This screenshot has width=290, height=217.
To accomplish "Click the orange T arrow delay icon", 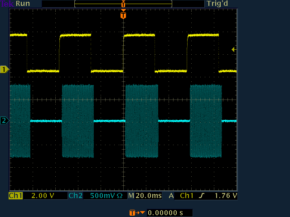I will (137, 213).
